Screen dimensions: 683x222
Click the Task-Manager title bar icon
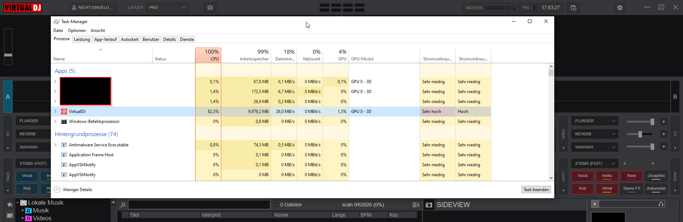(x=56, y=22)
